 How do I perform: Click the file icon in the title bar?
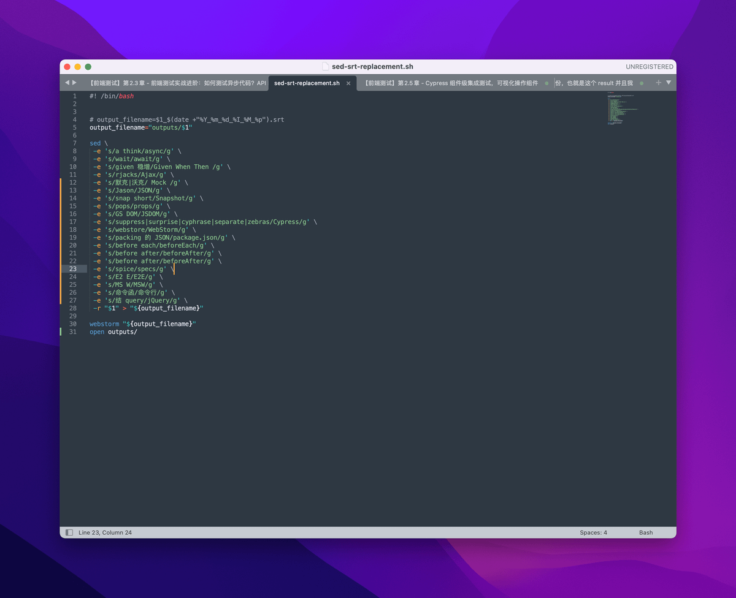coord(326,67)
